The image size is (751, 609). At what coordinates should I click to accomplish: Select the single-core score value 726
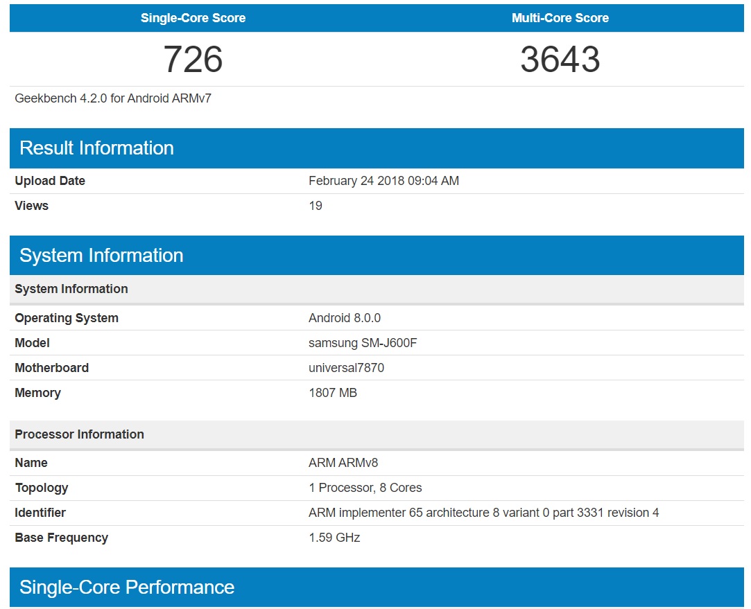(x=193, y=60)
